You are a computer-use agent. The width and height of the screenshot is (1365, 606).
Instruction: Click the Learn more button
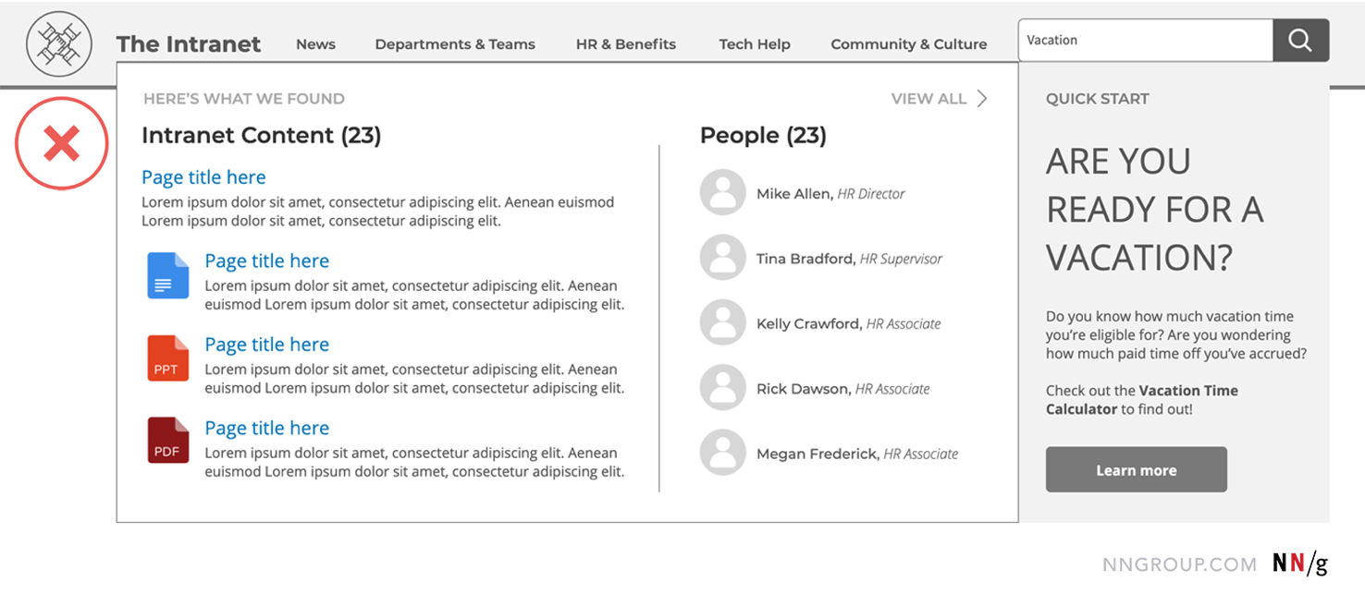(x=1136, y=469)
